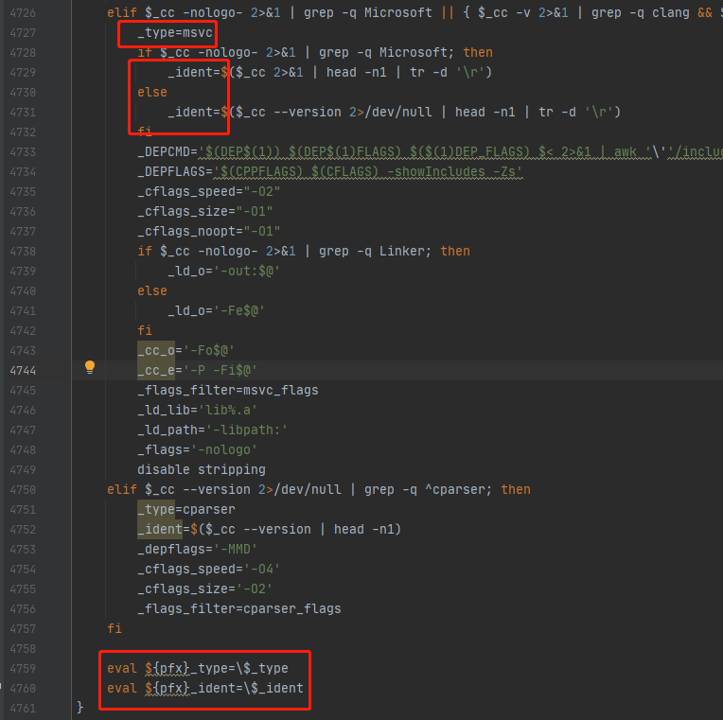
Task: Click _flags='-nologo' line
Action: pyautogui.click(x=197, y=450)
